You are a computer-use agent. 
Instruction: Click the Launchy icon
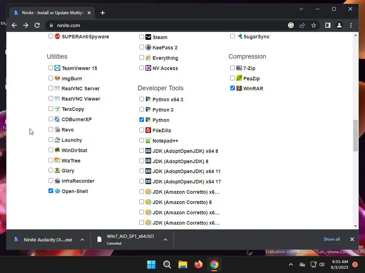57,140
